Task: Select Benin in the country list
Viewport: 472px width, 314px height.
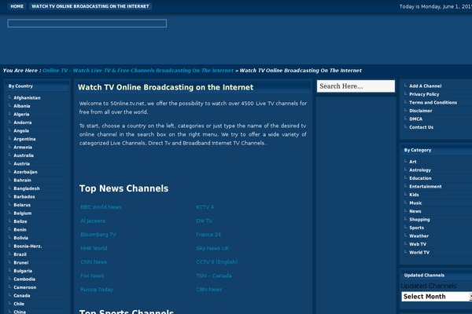Action: (x=20, y=230)
